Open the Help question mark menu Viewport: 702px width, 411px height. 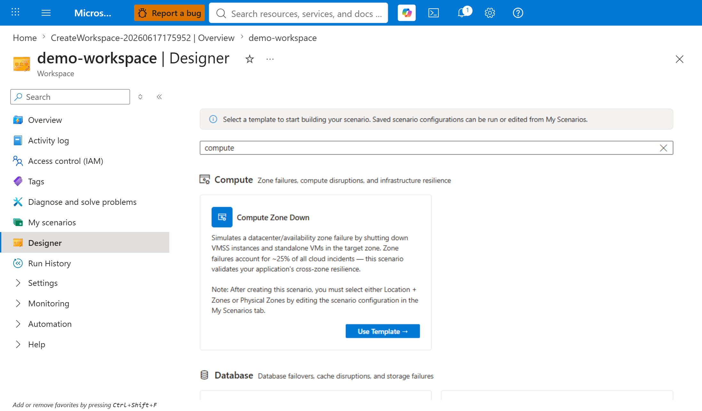pos(518,13)
